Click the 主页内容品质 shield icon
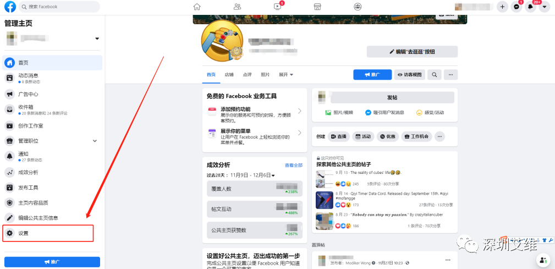The width and height of the screenshot is (555, 269). (9, 203)
